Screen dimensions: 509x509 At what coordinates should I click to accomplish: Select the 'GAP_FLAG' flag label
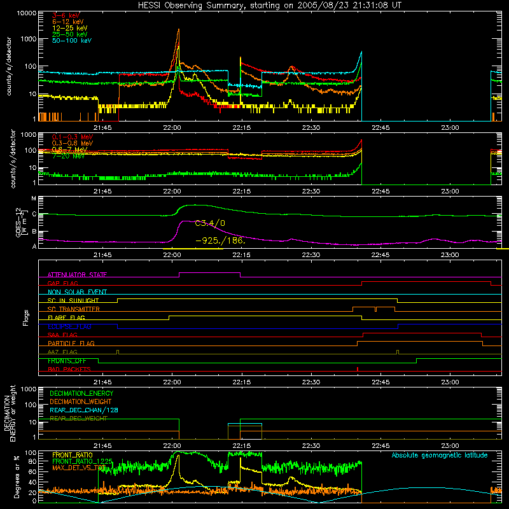point(62,283)
